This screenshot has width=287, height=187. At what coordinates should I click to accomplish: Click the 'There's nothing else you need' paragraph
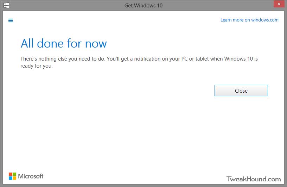tap(139, 62)
